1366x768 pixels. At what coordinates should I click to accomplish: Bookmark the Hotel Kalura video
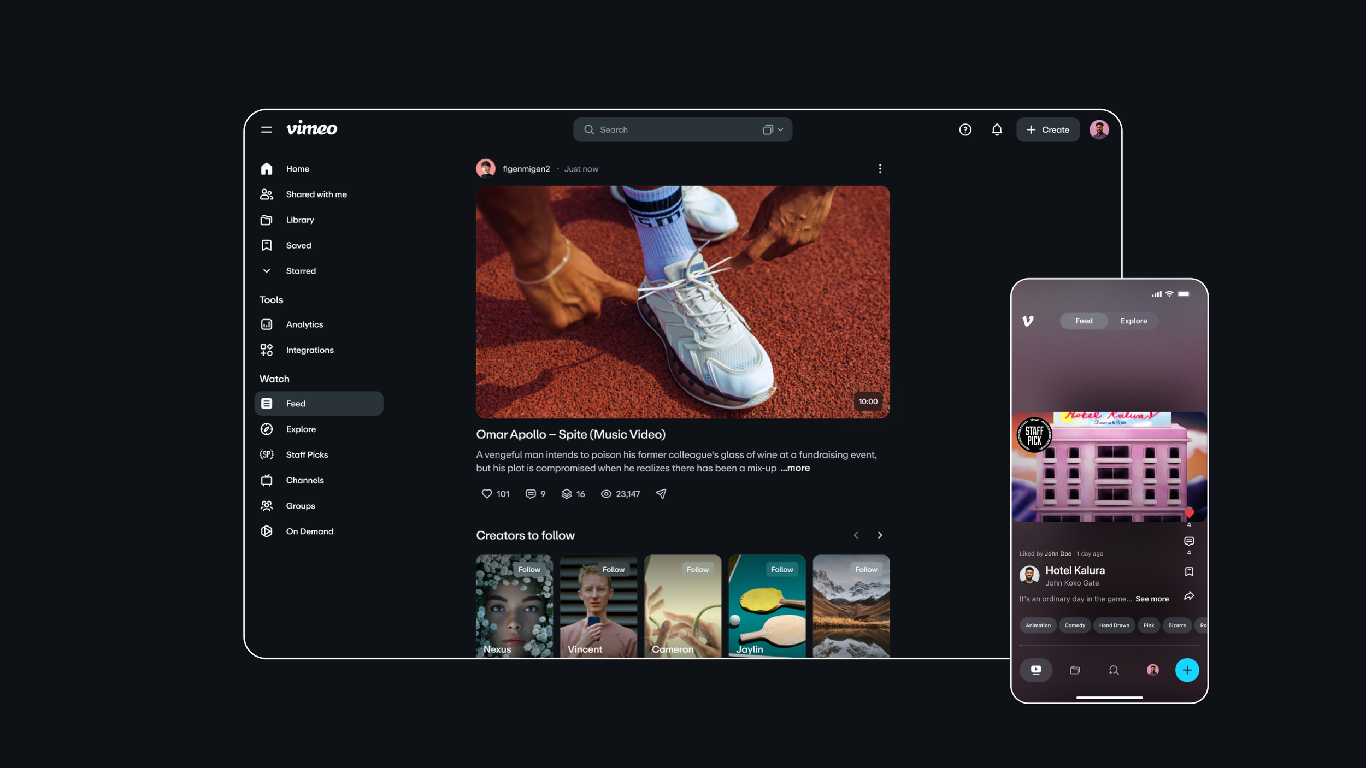(1190, 571)
